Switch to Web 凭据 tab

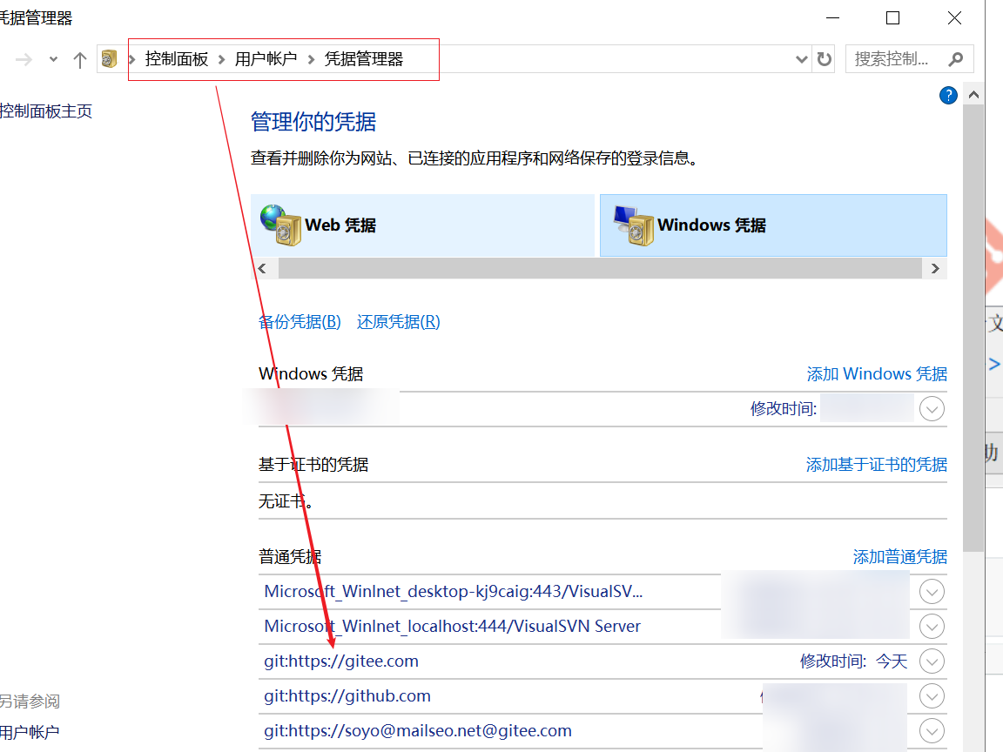(422, 225)
